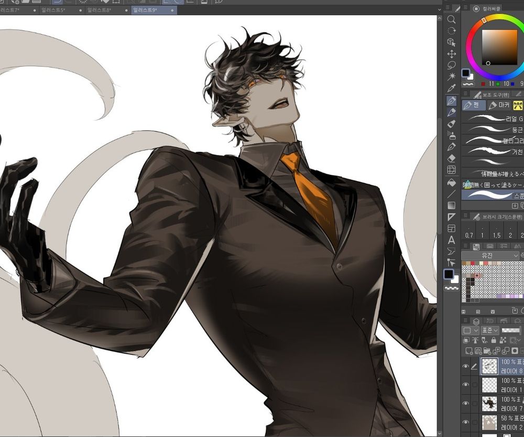The height and width of the screenshot is (437, 524).
Task: Open the layer panel menu
Action: click(x=465, y=320)
